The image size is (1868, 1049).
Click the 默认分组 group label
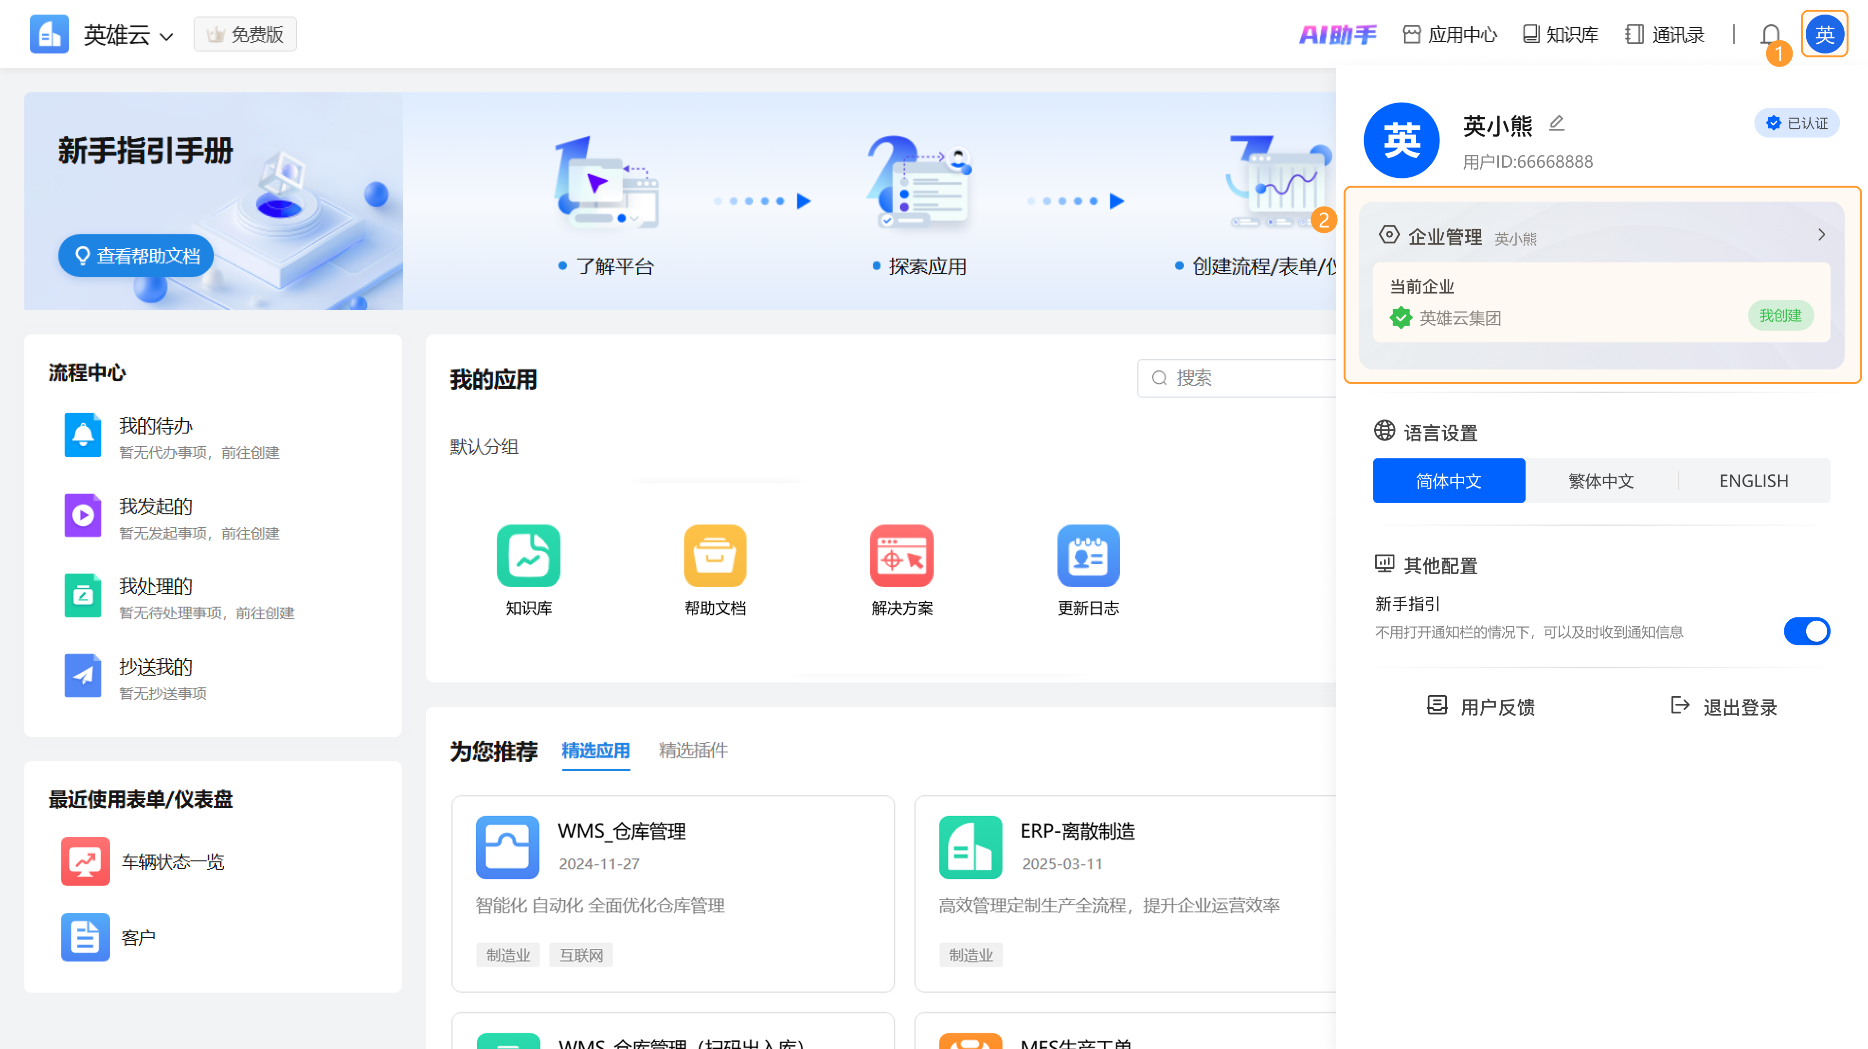click(x=484, y=446)
